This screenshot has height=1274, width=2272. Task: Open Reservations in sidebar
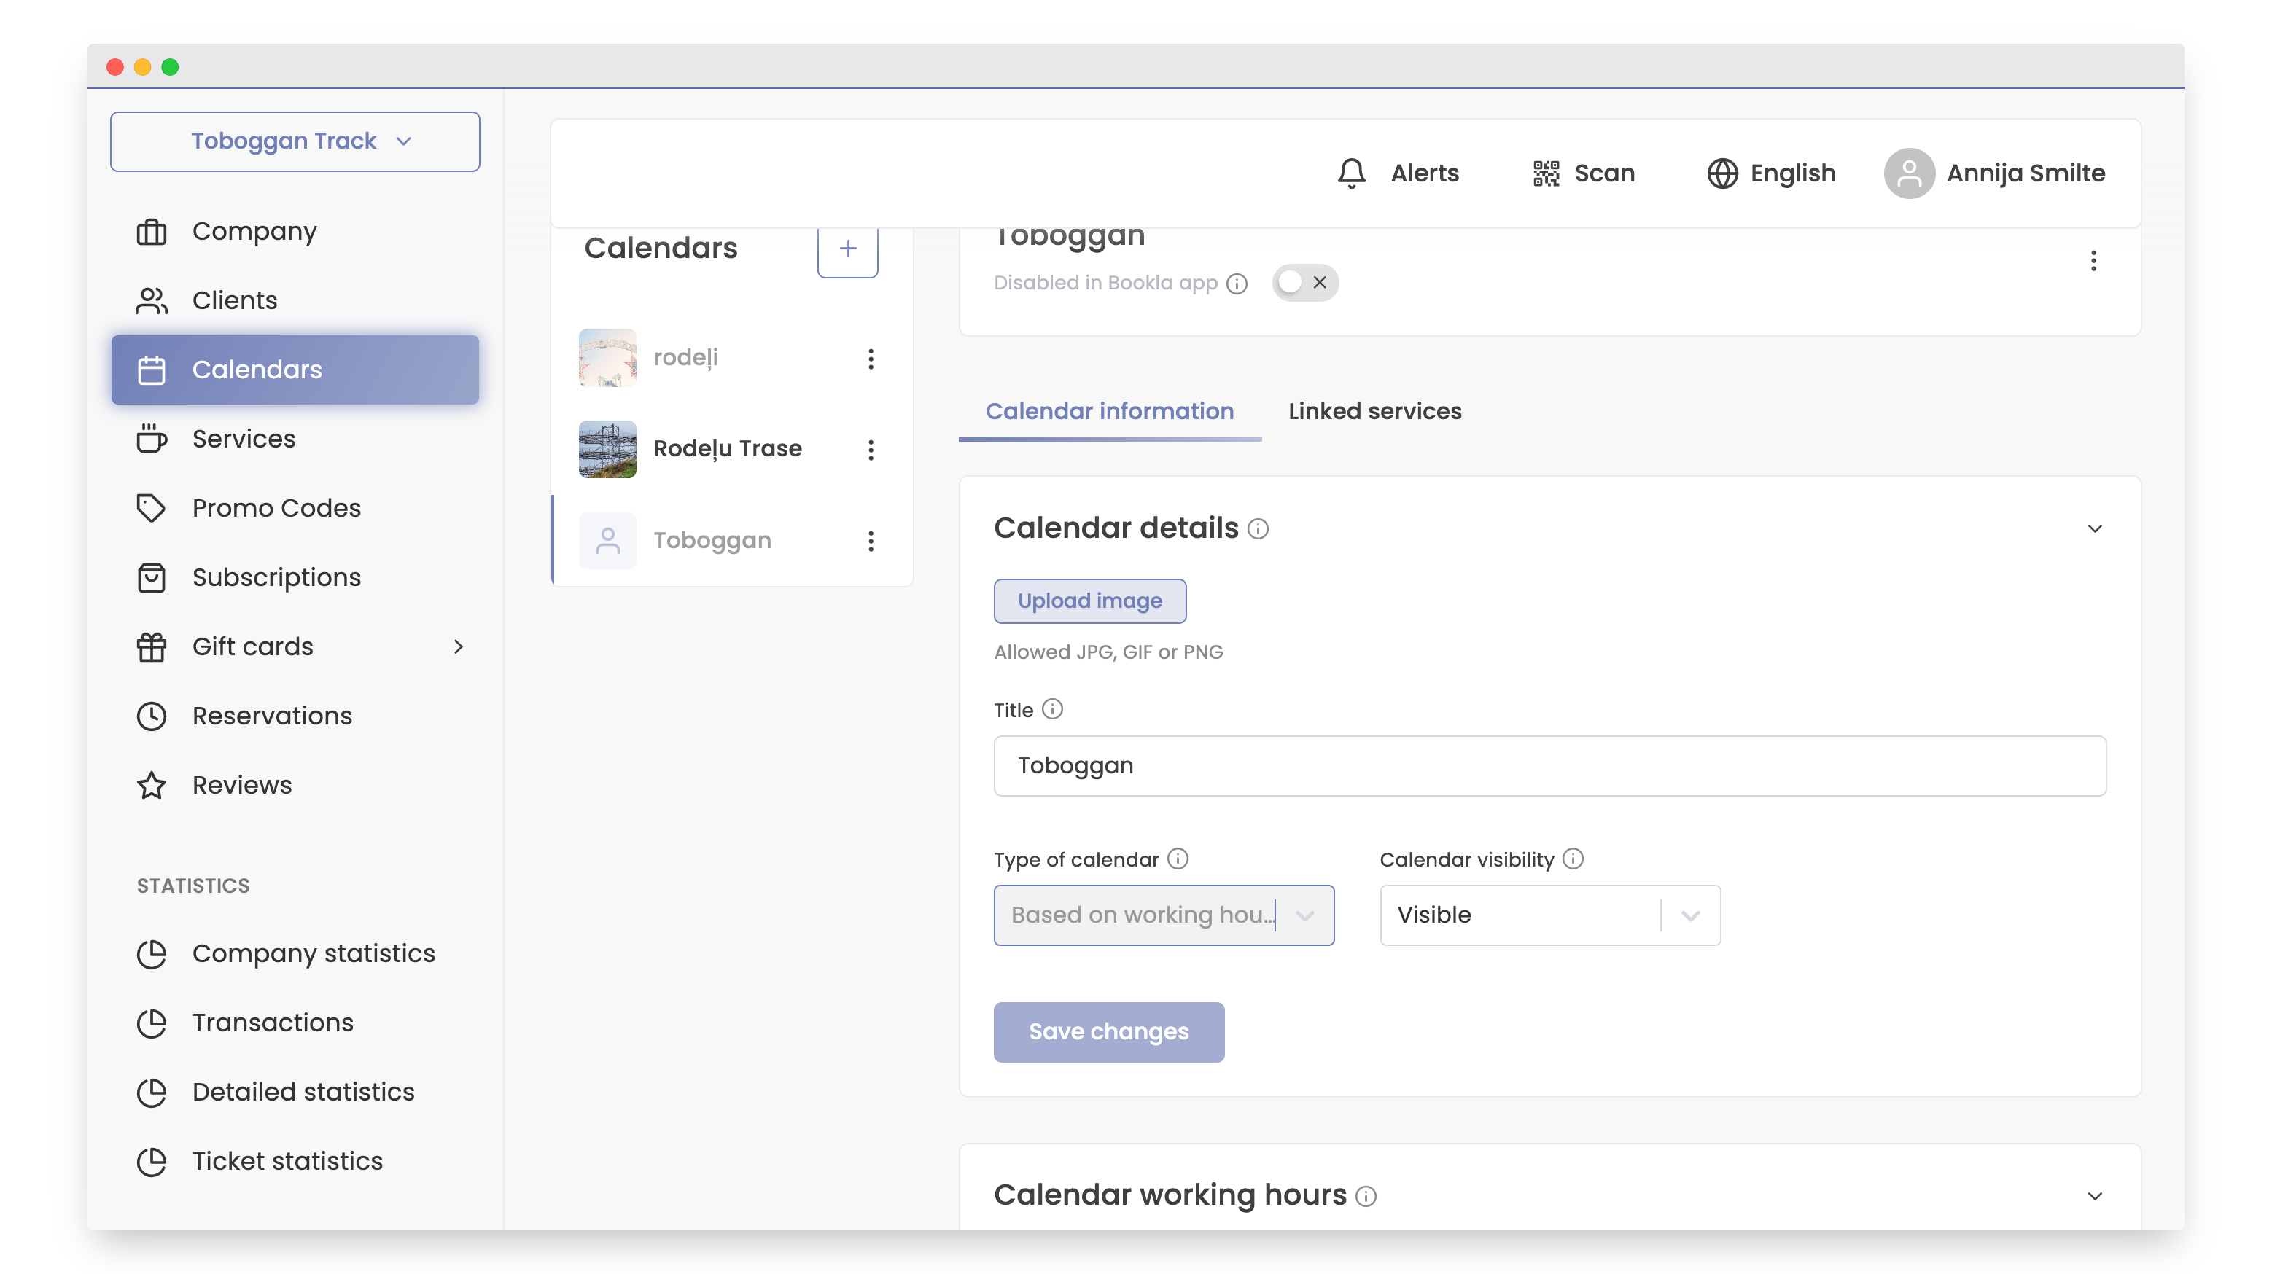click(272, 715)
